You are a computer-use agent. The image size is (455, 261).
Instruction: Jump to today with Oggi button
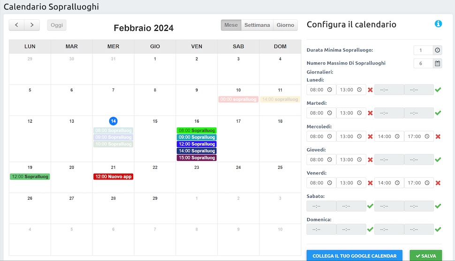pyautogui.click(x=57, y=25)
